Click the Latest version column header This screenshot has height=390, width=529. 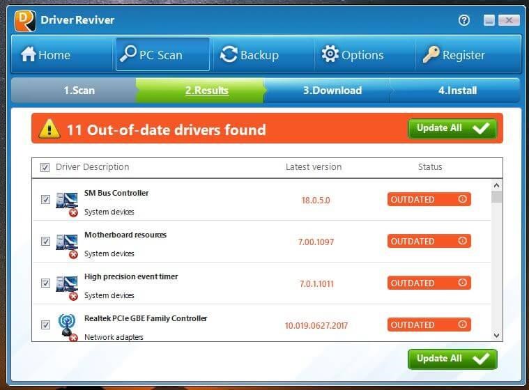coord(314,167)
